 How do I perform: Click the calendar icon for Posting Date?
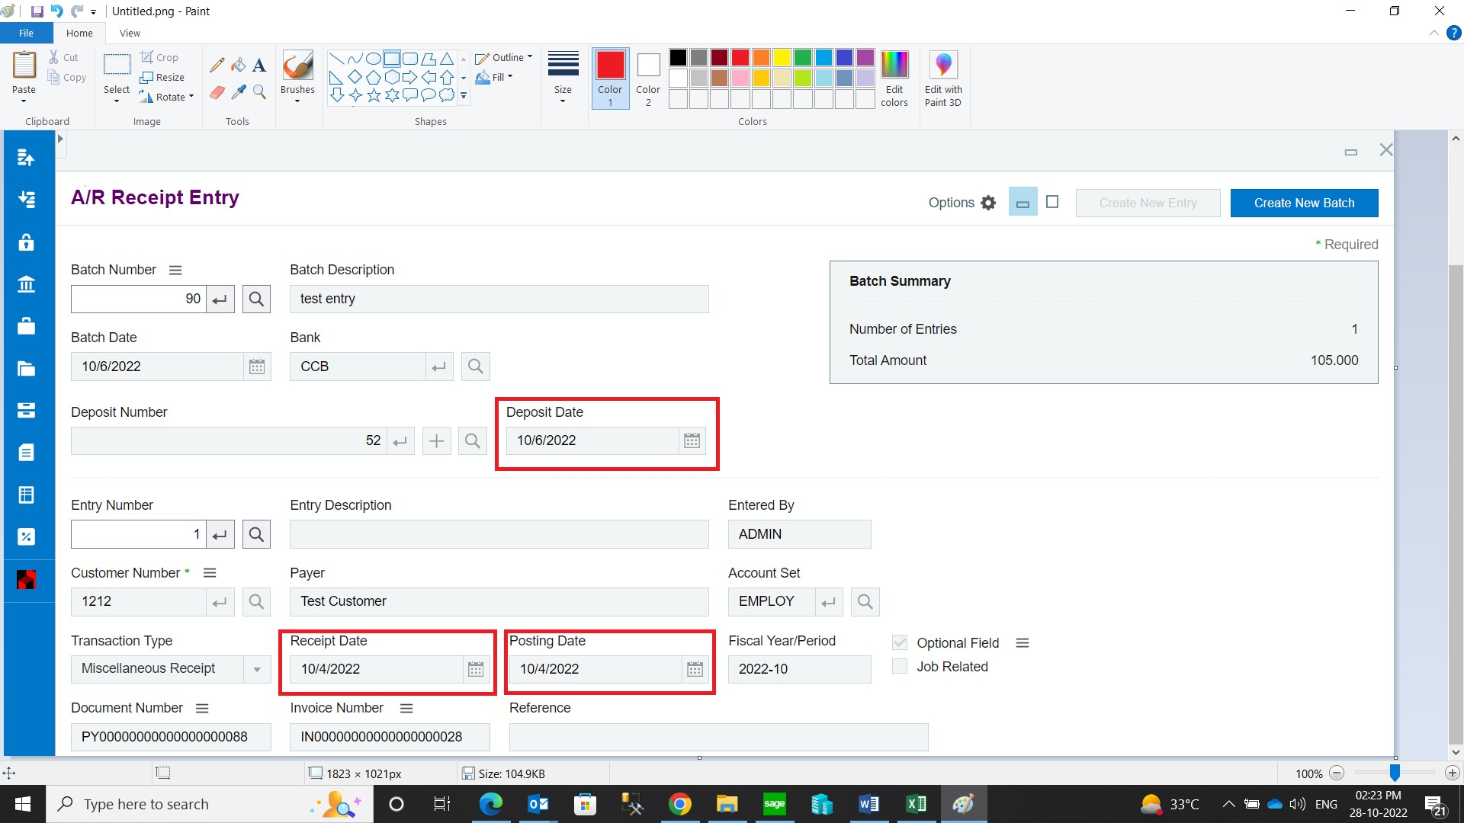695,669
